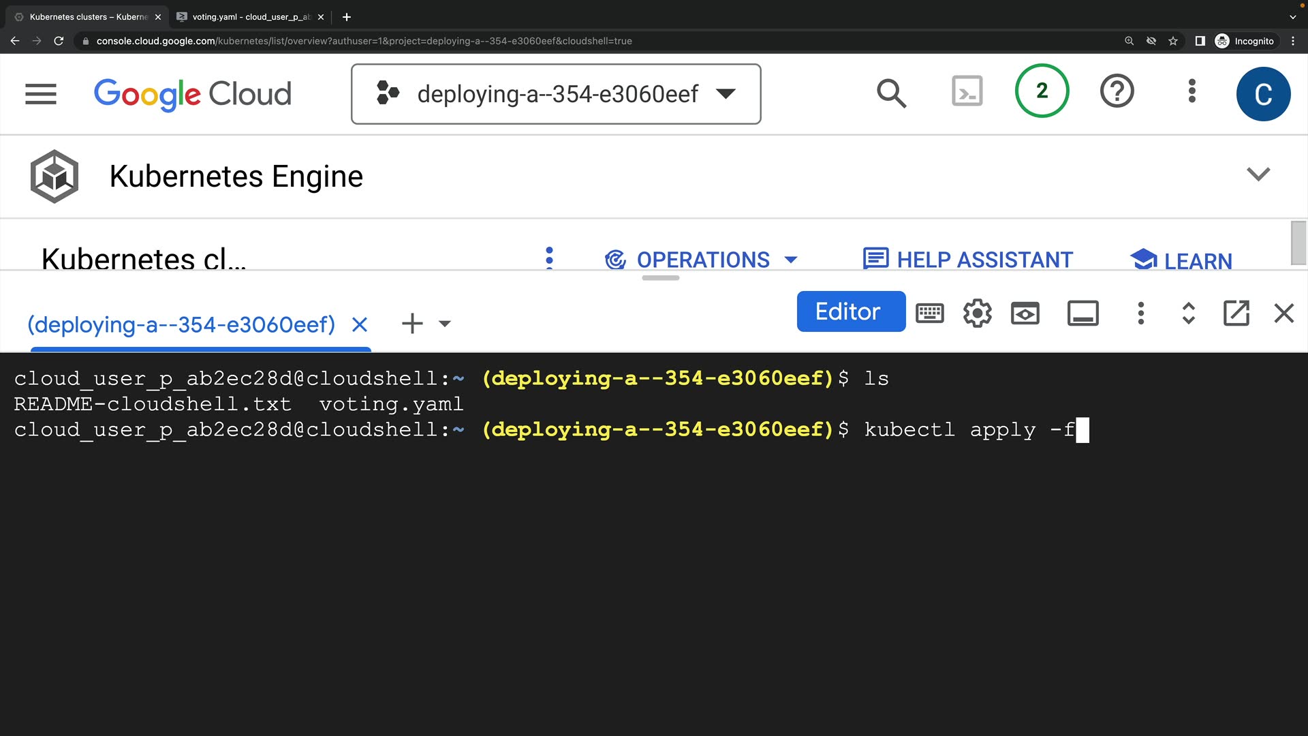The height and width of the screenshot is (736, 1308).
Task: Click the search magnifier icon
Action: (x=891, y=93)
